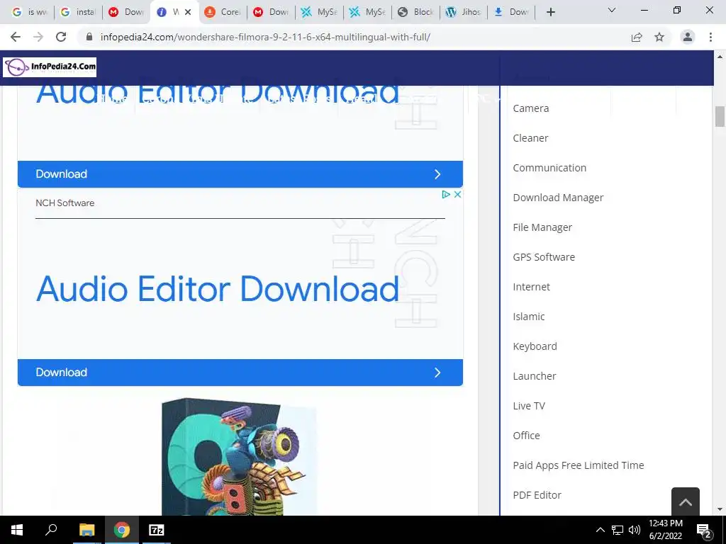Click the upper ad Download button
726x544 pixels.
[x=240, y=174]
